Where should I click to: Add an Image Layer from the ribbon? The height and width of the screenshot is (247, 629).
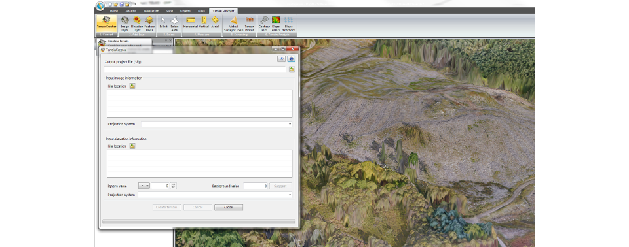tap(124, 24)
